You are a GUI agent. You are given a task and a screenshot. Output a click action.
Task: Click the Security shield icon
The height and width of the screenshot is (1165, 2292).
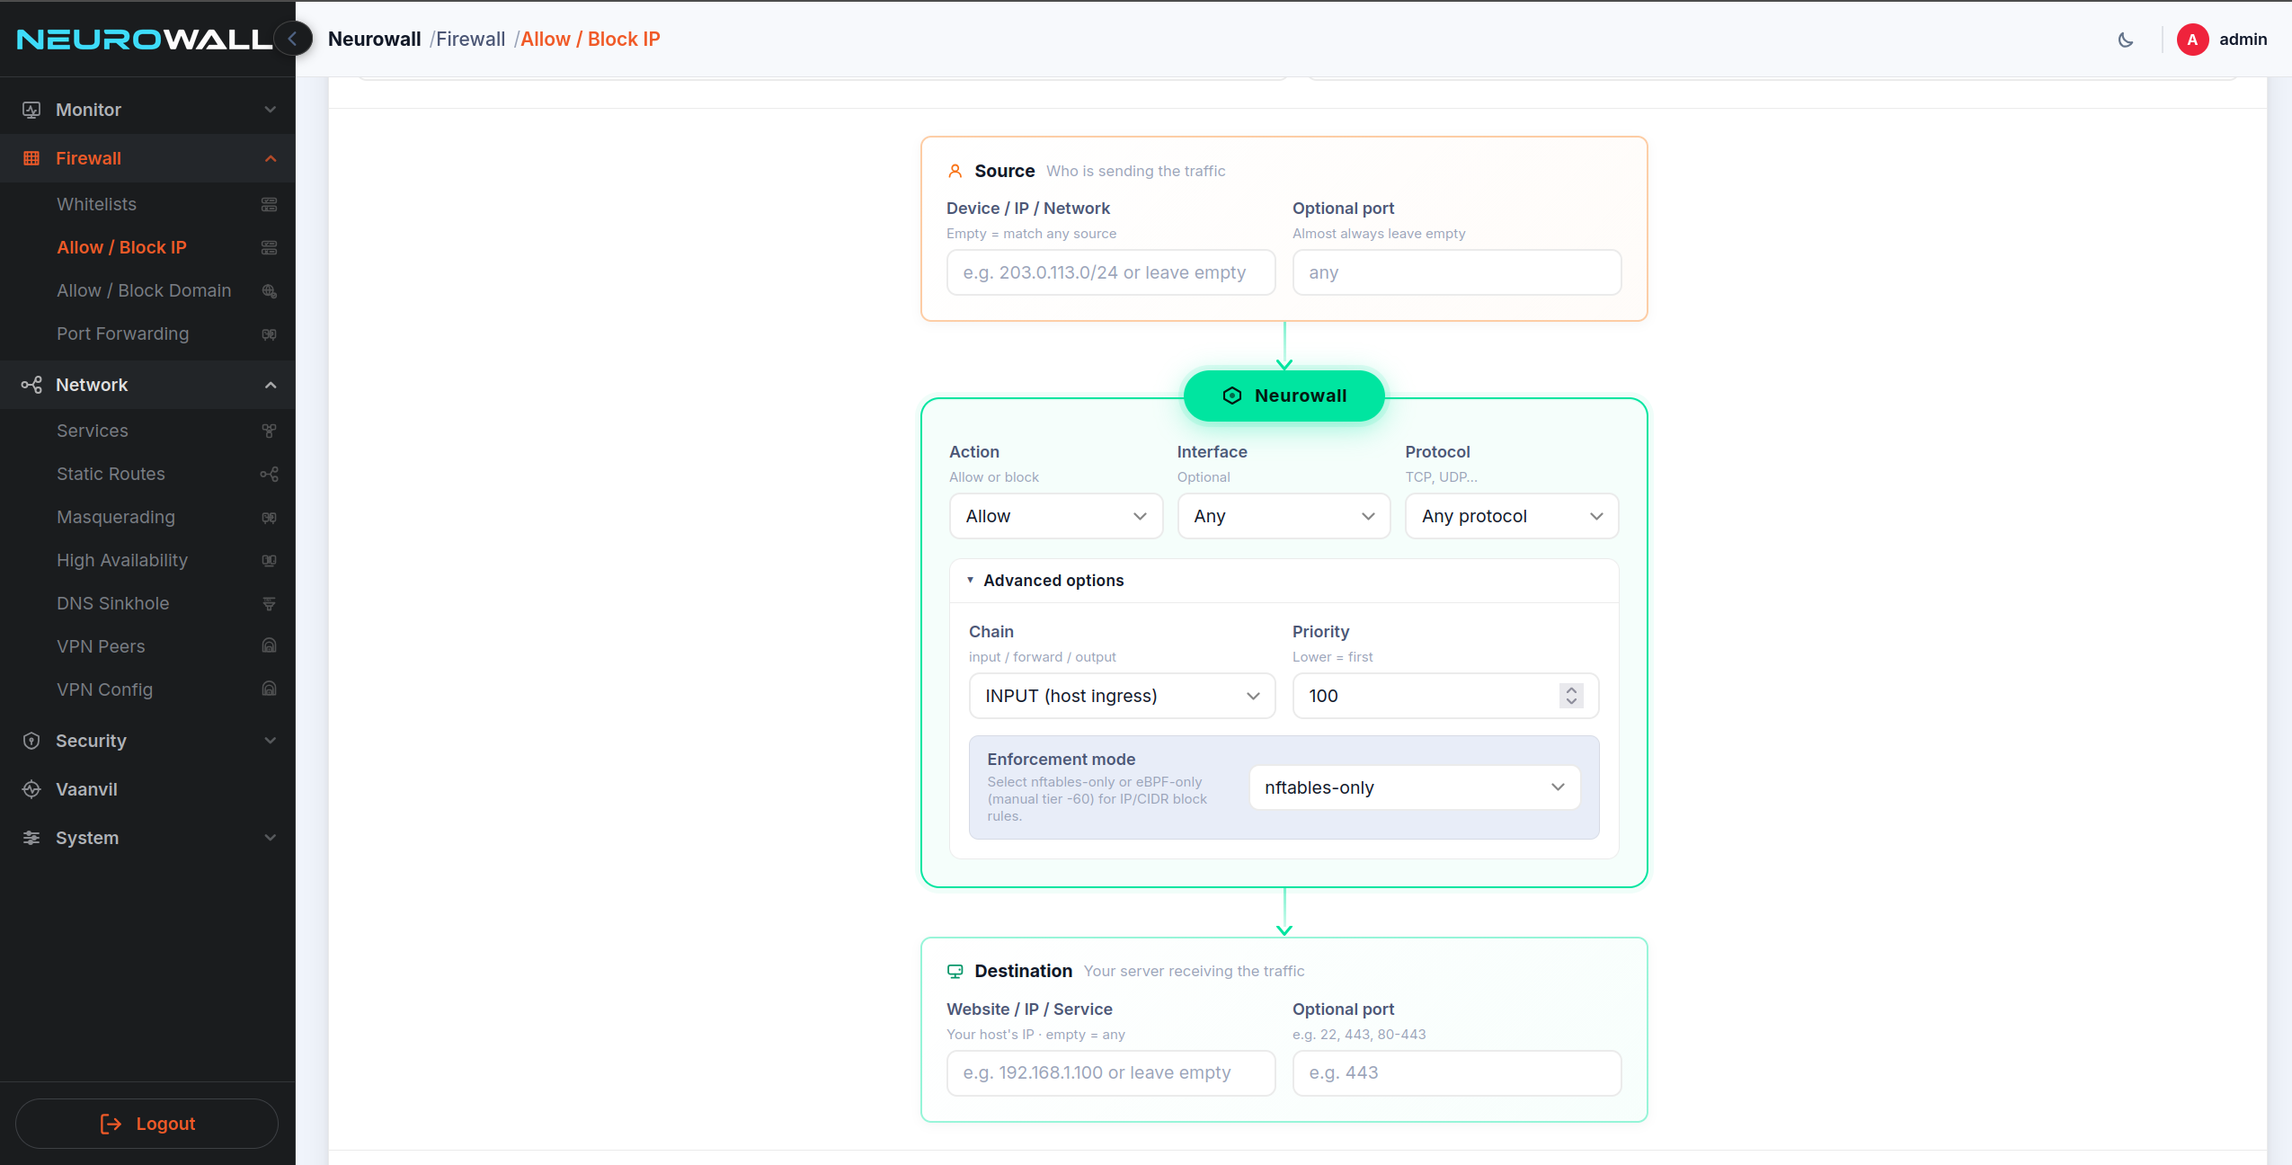pos(31,741)
